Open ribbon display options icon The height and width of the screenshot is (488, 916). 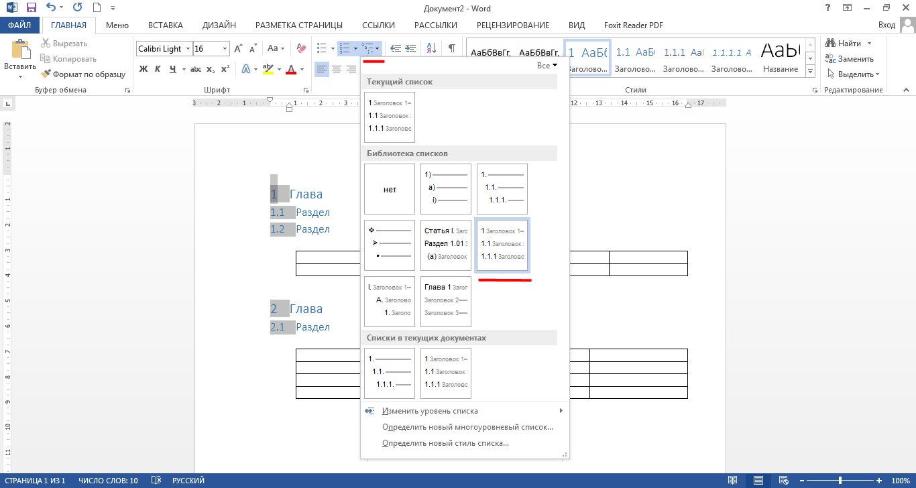point(847,8)
